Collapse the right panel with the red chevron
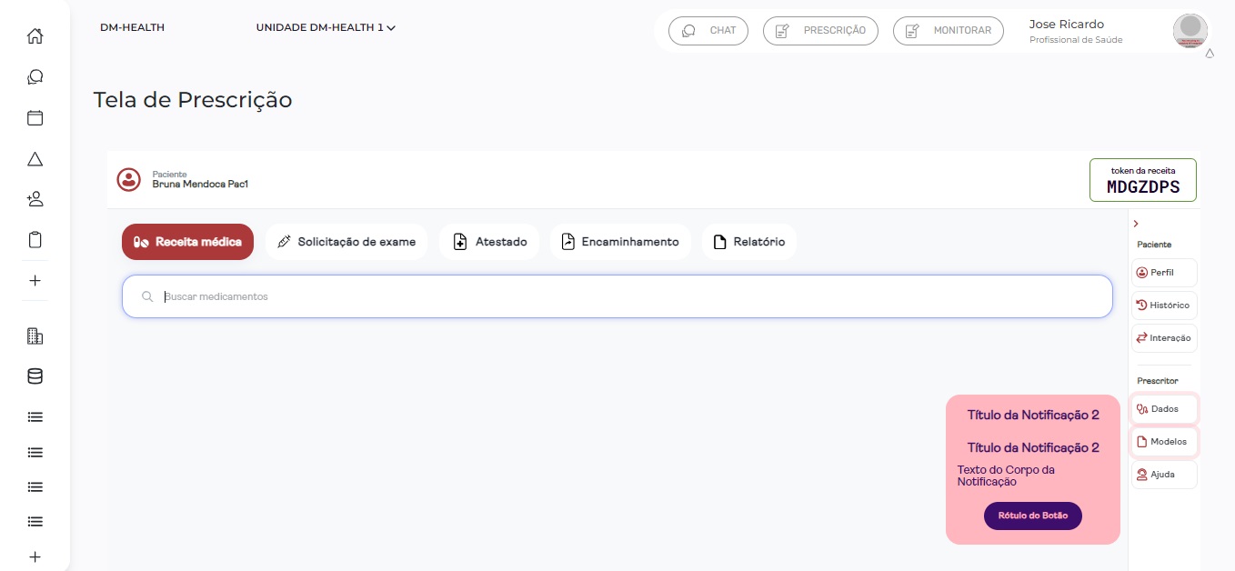Screen dimensions: 1235x571 point(1136,224)
